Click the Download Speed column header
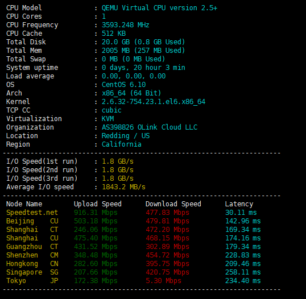 pos(173,204)
